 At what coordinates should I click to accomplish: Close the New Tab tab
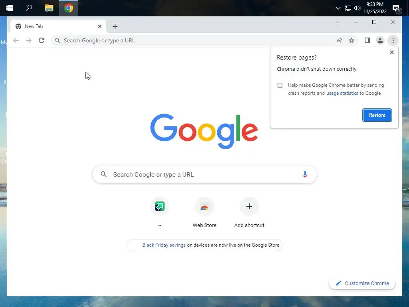coord(99,26)
